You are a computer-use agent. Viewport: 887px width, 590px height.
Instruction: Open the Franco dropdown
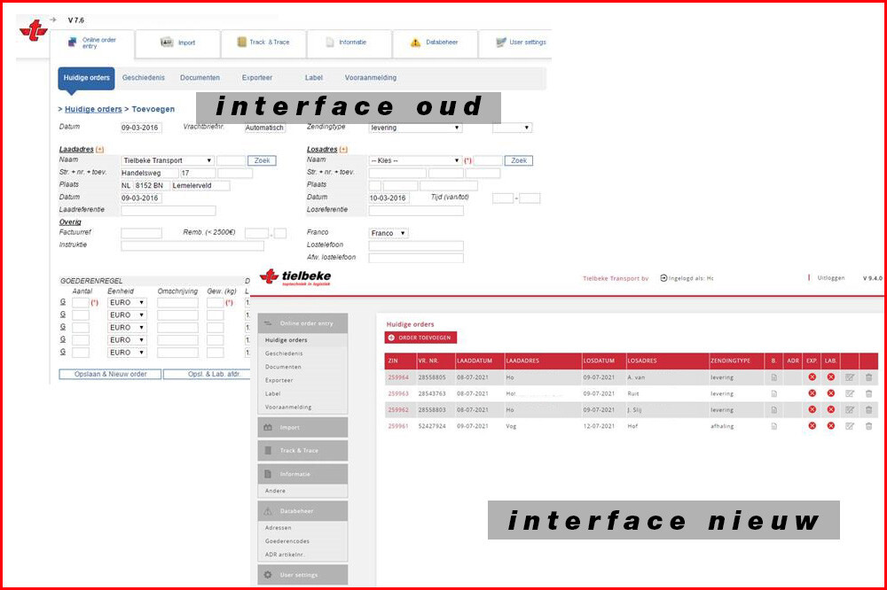(x=389, y=233)
